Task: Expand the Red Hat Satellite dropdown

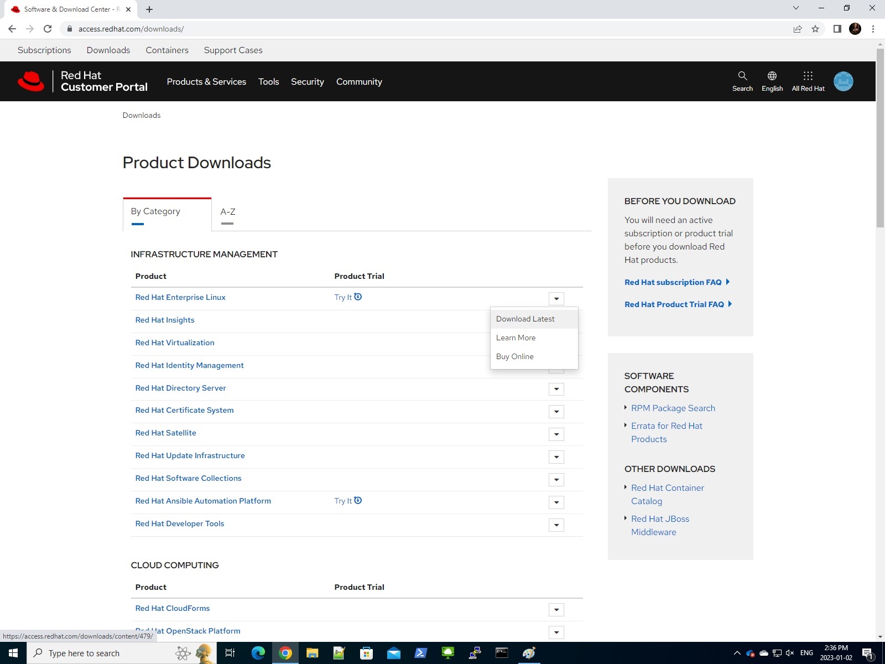Action: click(x=556, y=434)
